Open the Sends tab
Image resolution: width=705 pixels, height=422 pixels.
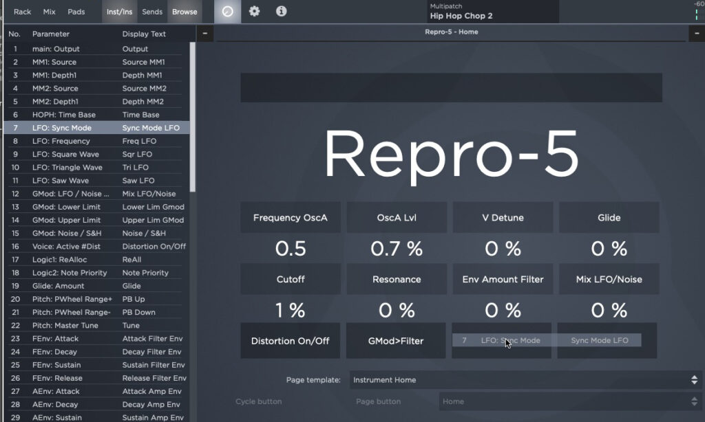(x=152, y=12)
